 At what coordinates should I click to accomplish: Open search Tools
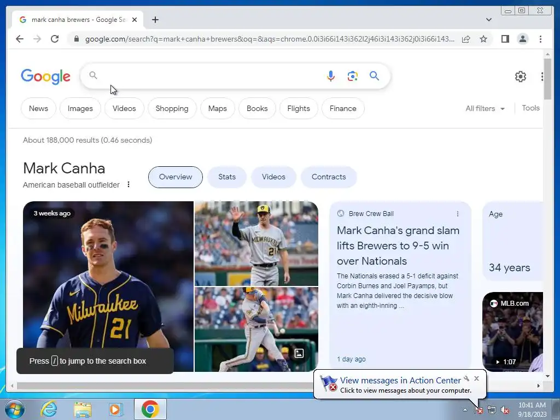tap(530, 108)
